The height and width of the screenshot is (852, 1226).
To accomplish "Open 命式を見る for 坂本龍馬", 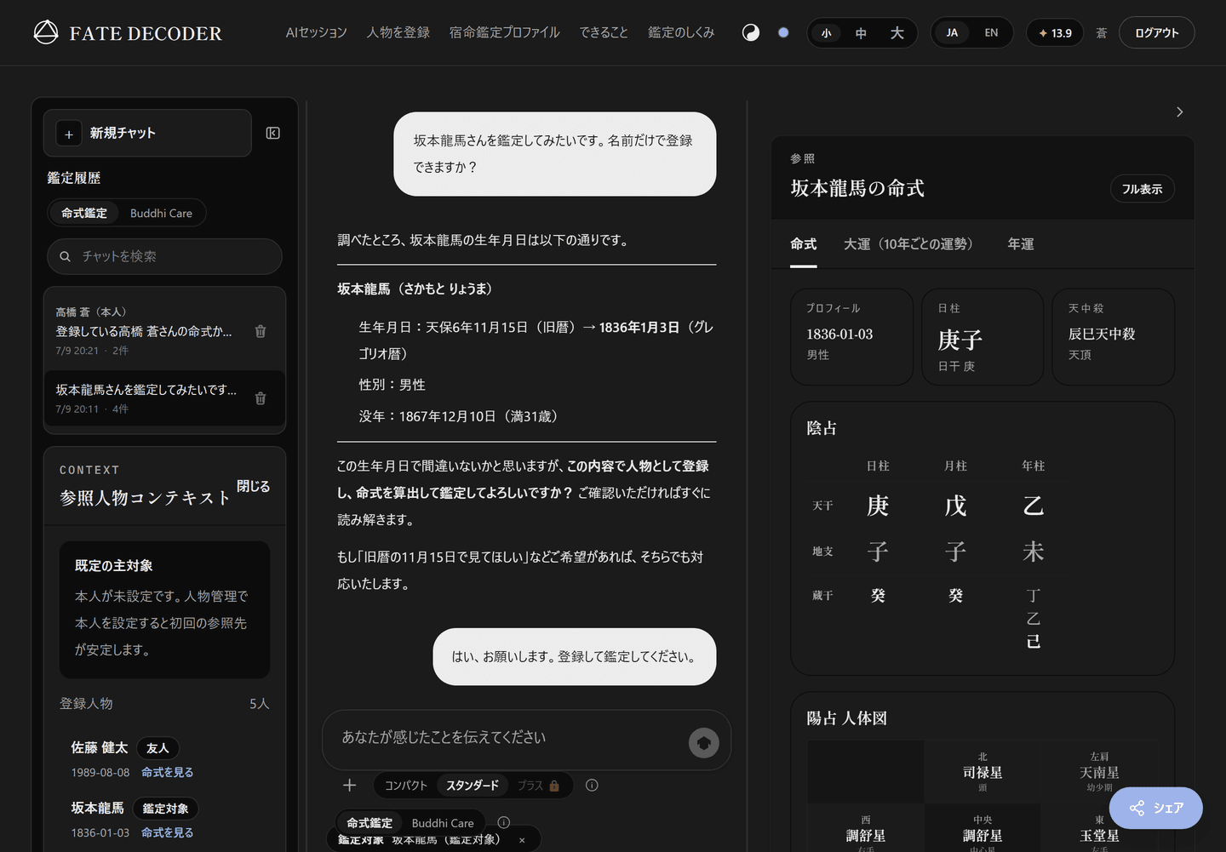I will click(167, 832).
